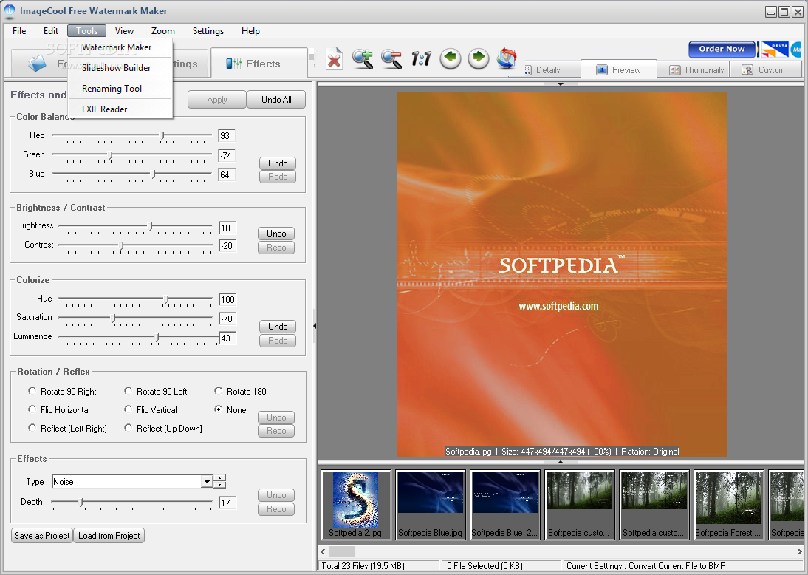Open the Zoom menu
The width and height of the screenshot is (808, 575).
point(162,31)
